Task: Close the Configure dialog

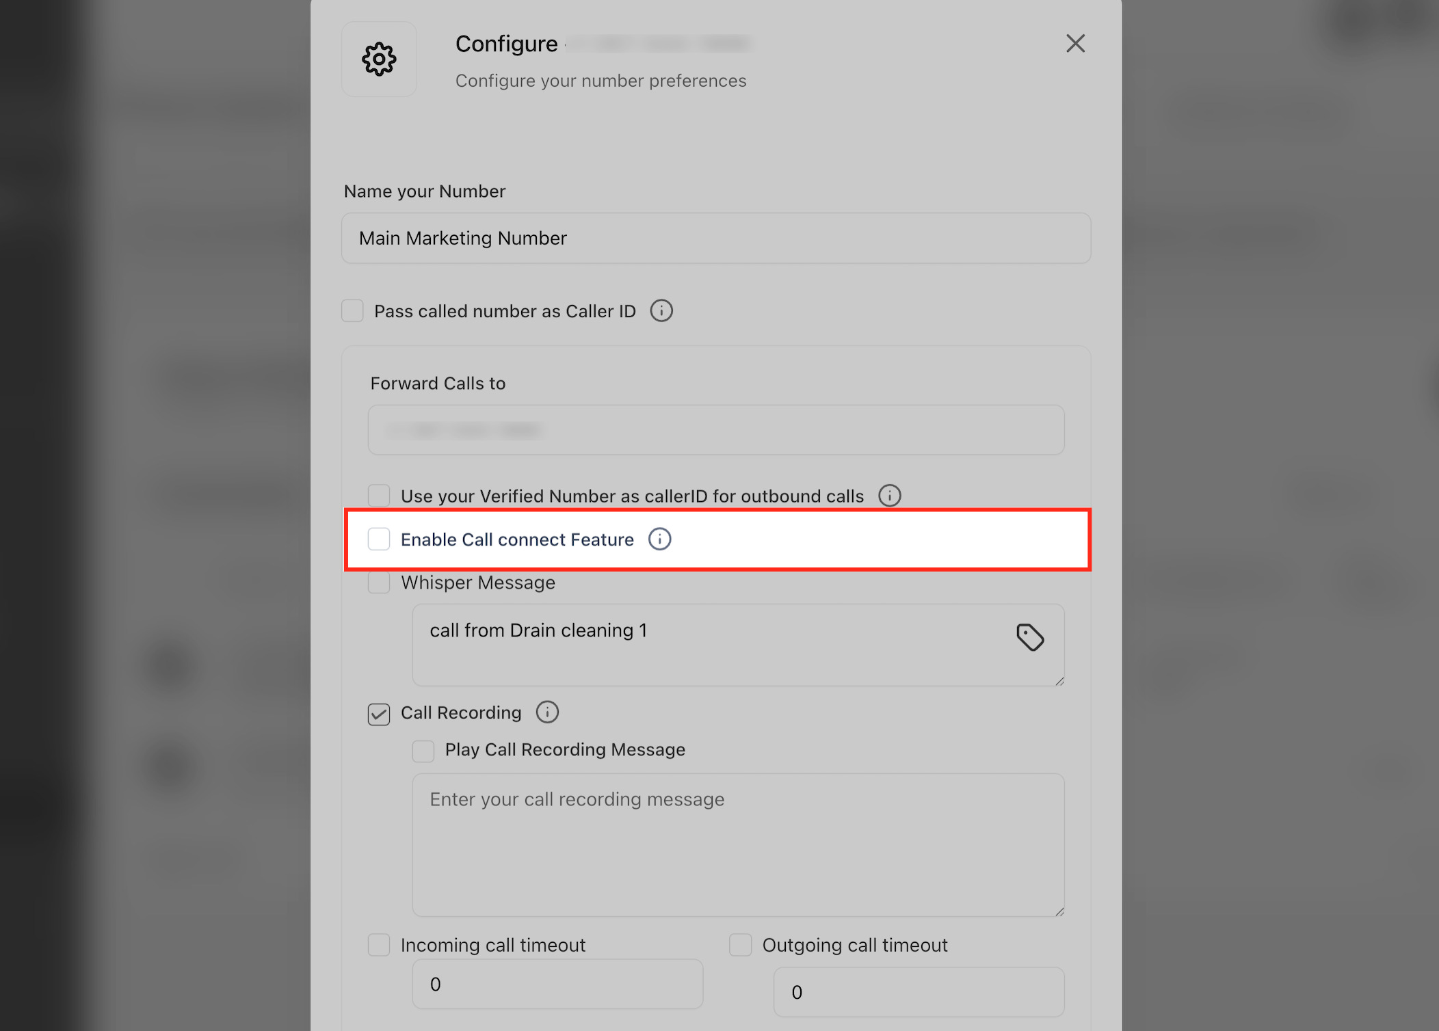Action: (1075, 44)
